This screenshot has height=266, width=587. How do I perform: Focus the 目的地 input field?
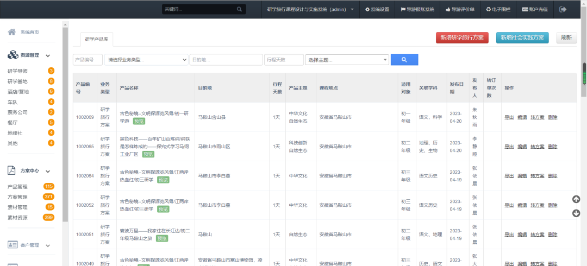click(x=226, y=60)
